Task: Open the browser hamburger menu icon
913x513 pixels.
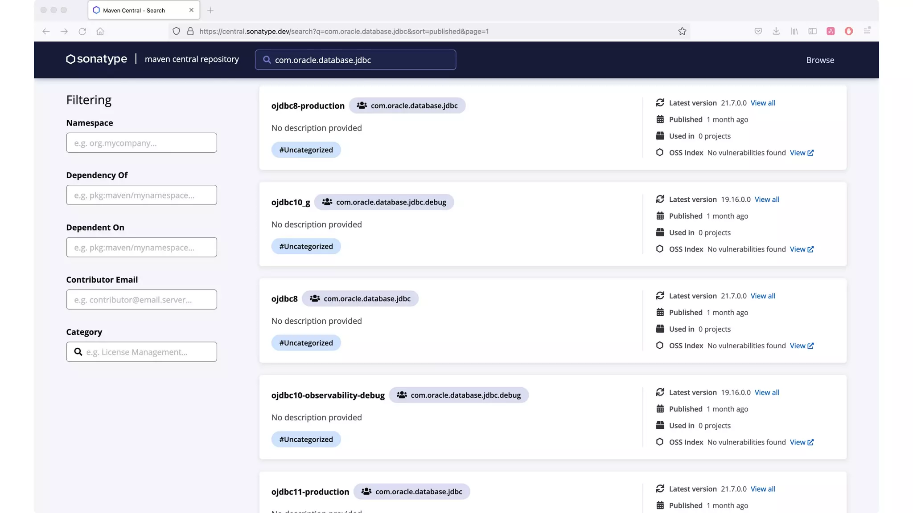Action: coord(867,31)
